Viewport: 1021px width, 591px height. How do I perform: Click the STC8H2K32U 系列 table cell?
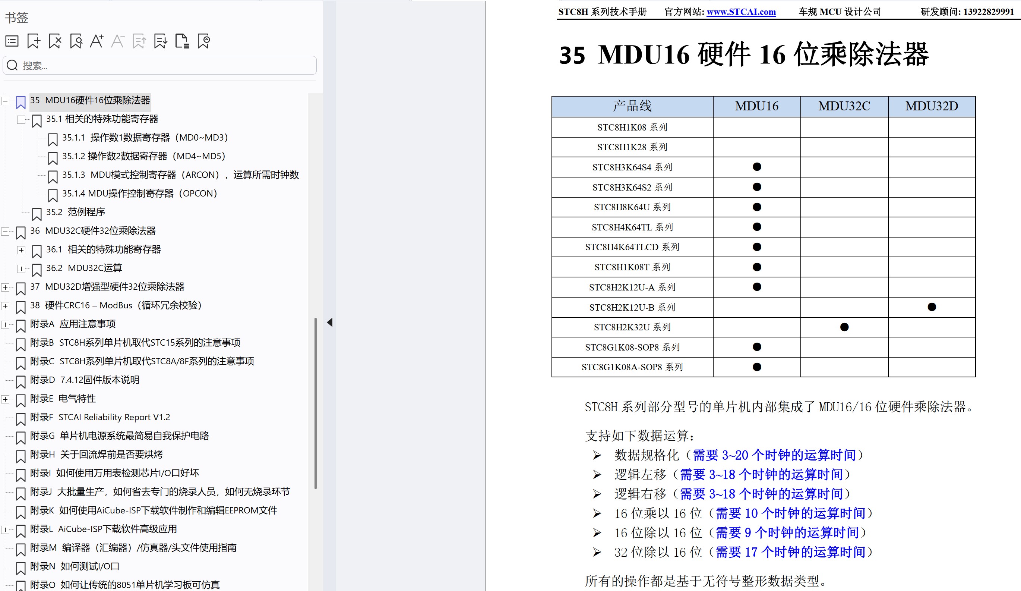pyautogui.click(x=632, y=327)
